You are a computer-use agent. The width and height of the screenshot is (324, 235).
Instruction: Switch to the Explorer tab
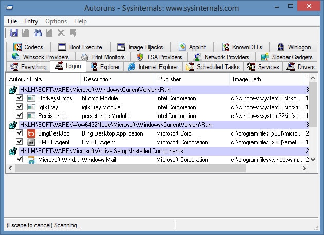(x=105, y=66)
